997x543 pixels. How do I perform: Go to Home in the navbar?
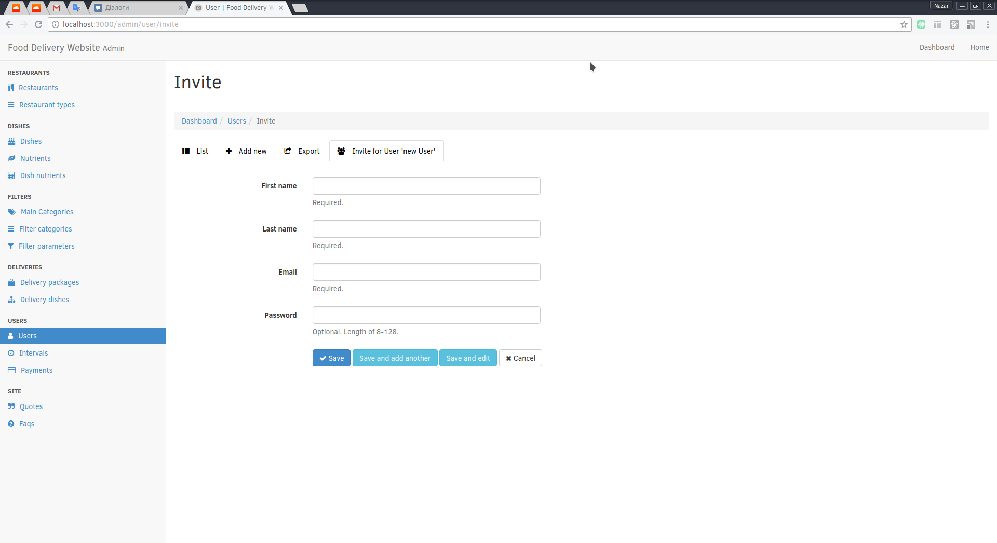979,47
